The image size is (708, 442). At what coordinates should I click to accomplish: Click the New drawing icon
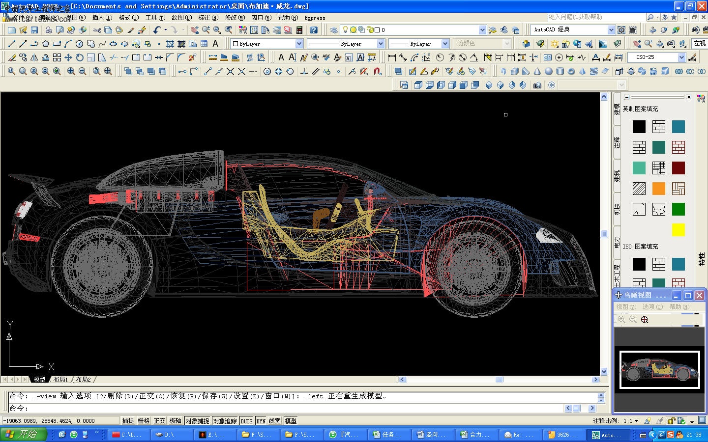pyautogui.click(x=12, y=30)
